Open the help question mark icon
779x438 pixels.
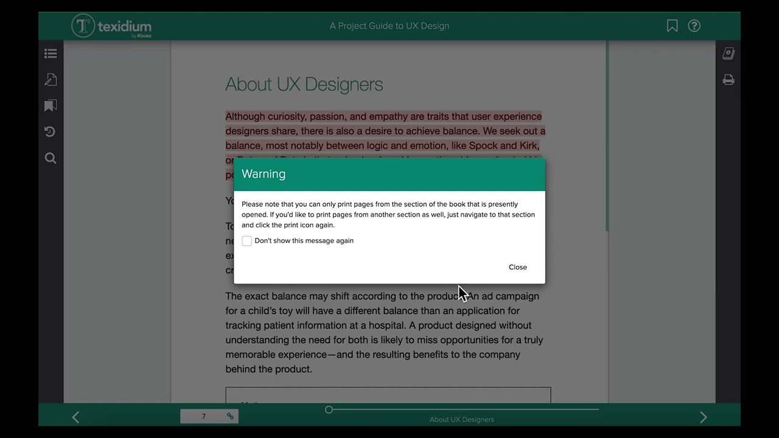point(694,26)
